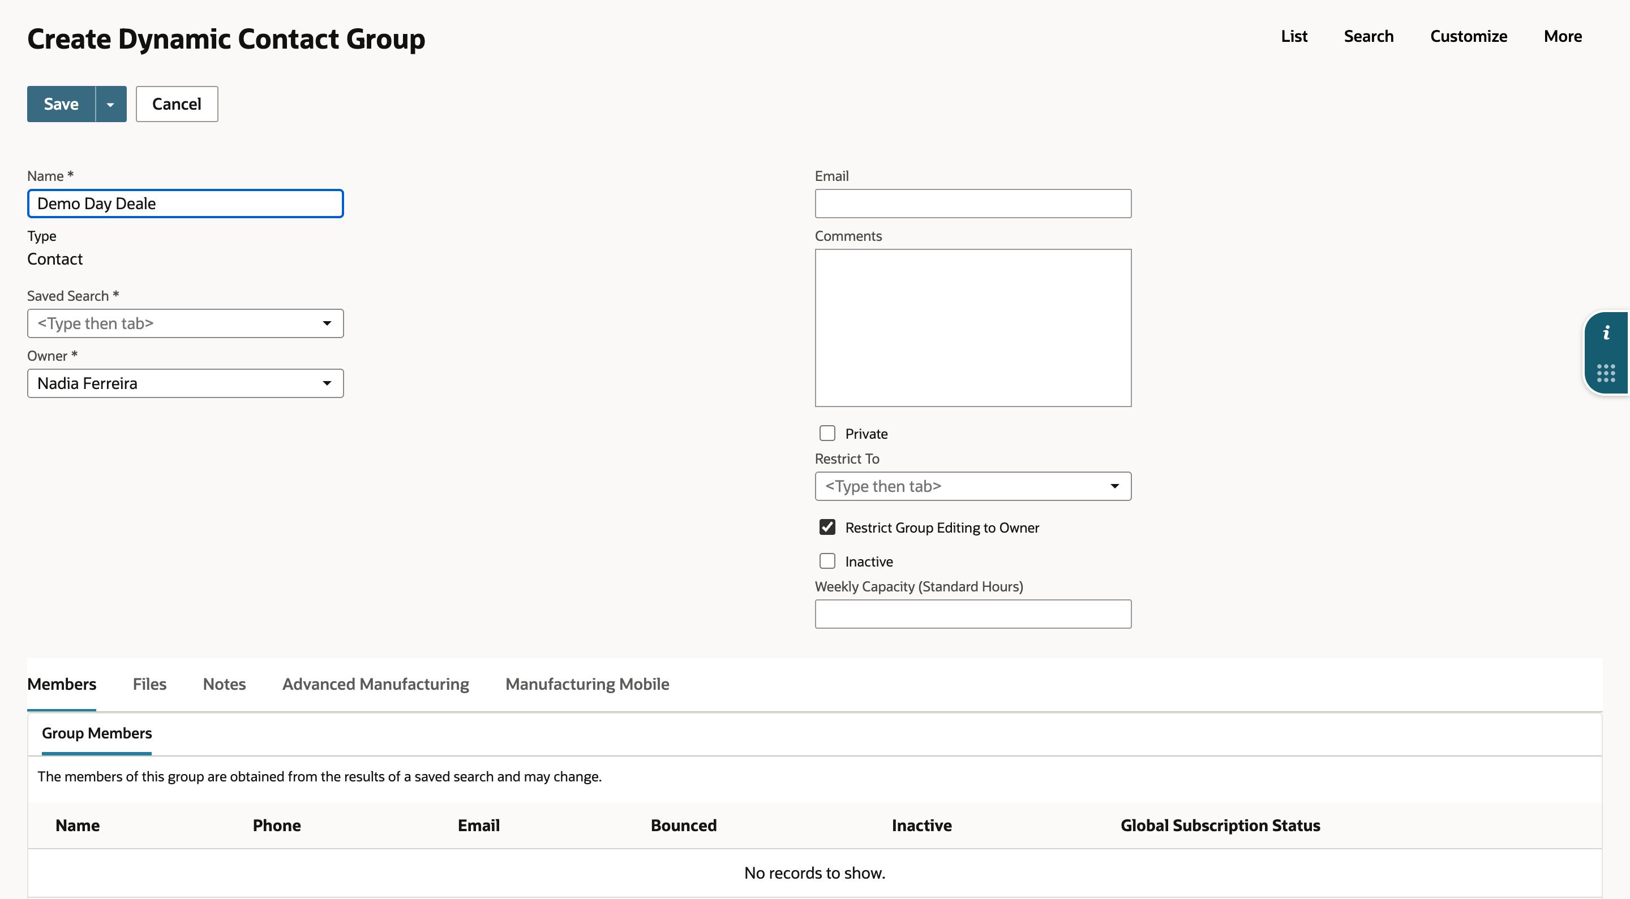
Task: Focus the Weekly Capacity input field
Action: tap(972, 615)
